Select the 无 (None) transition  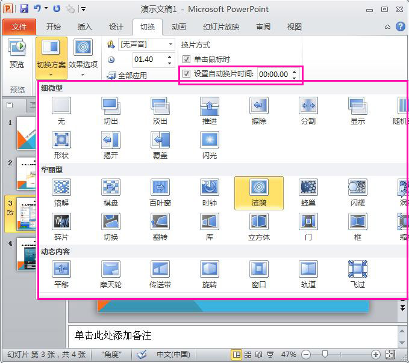tap(61, 111)
